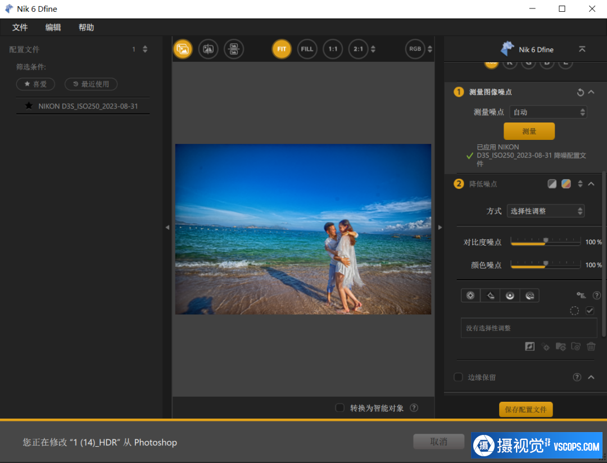The image size is (607, 463).
Task: Click the trash icon below selective adjustments list
Action: (x=591, y=347)
